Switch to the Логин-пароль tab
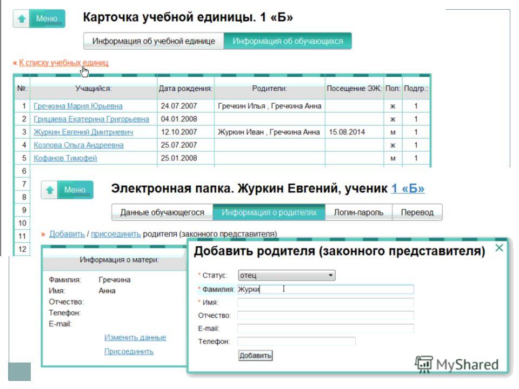Viewport: 519px width, 389px height. [358, 212]
